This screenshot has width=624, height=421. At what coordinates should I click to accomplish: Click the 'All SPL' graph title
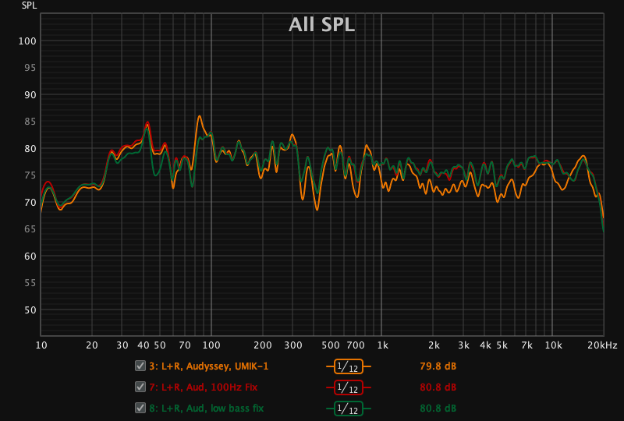[321, 25]
